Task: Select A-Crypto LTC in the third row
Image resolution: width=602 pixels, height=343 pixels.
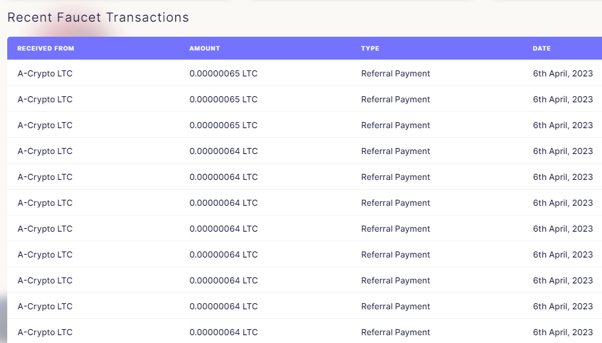Action: point(45,125)
